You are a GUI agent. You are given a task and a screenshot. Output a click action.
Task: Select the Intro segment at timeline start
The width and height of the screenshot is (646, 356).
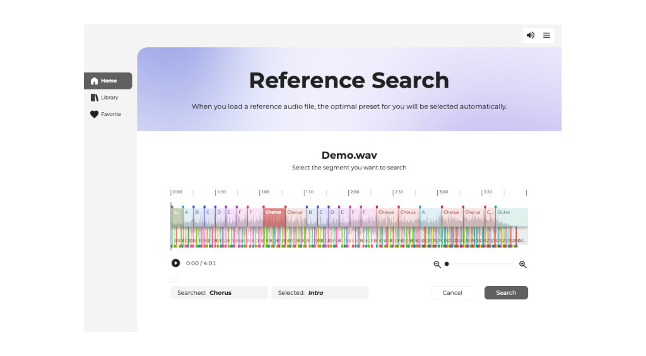(177, 217)
